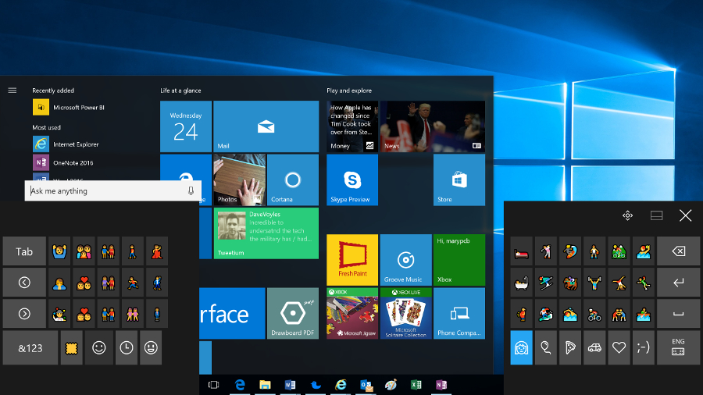Open the Microsoft Solitaire Collection tile

[405, 313]
